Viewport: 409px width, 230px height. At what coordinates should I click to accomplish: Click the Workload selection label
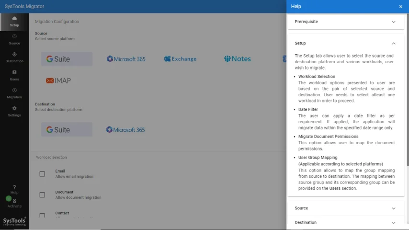tap(51, 157)
